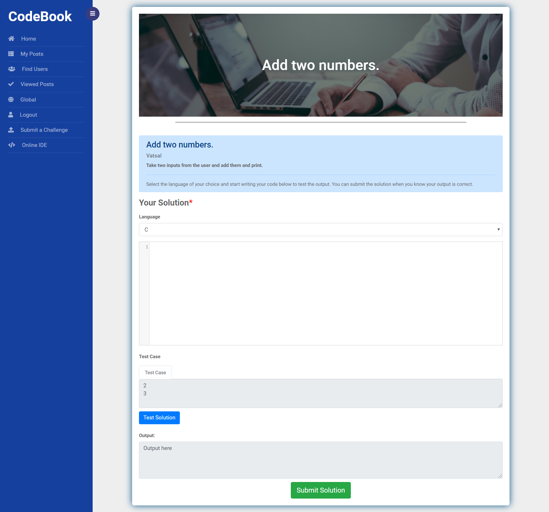Open the Viewed Posts menu link
The height and width of the screenshot is (512, 549).
[37, 84]
